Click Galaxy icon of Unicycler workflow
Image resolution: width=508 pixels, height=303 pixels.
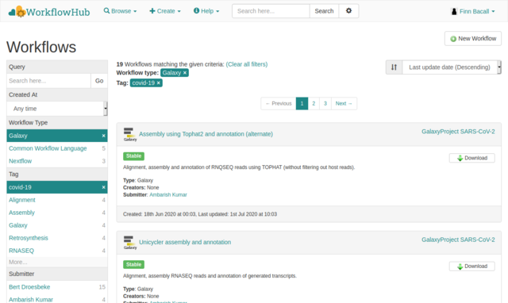129,242
